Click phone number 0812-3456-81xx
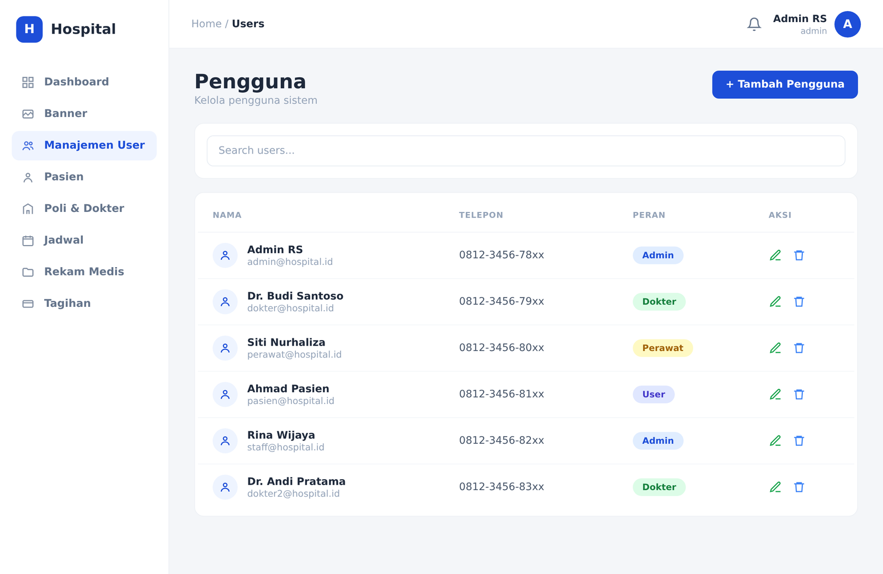The width and height of the screenshot is (883, 574). tap(502, 394)
